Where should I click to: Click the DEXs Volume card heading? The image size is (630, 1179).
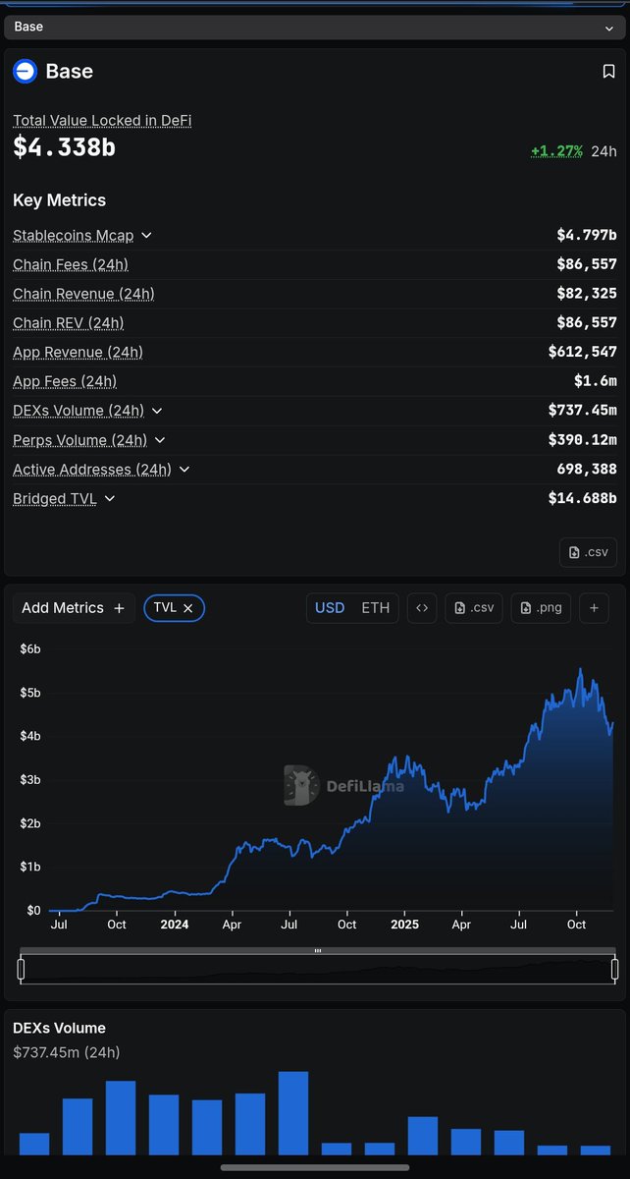(59, 1029)
